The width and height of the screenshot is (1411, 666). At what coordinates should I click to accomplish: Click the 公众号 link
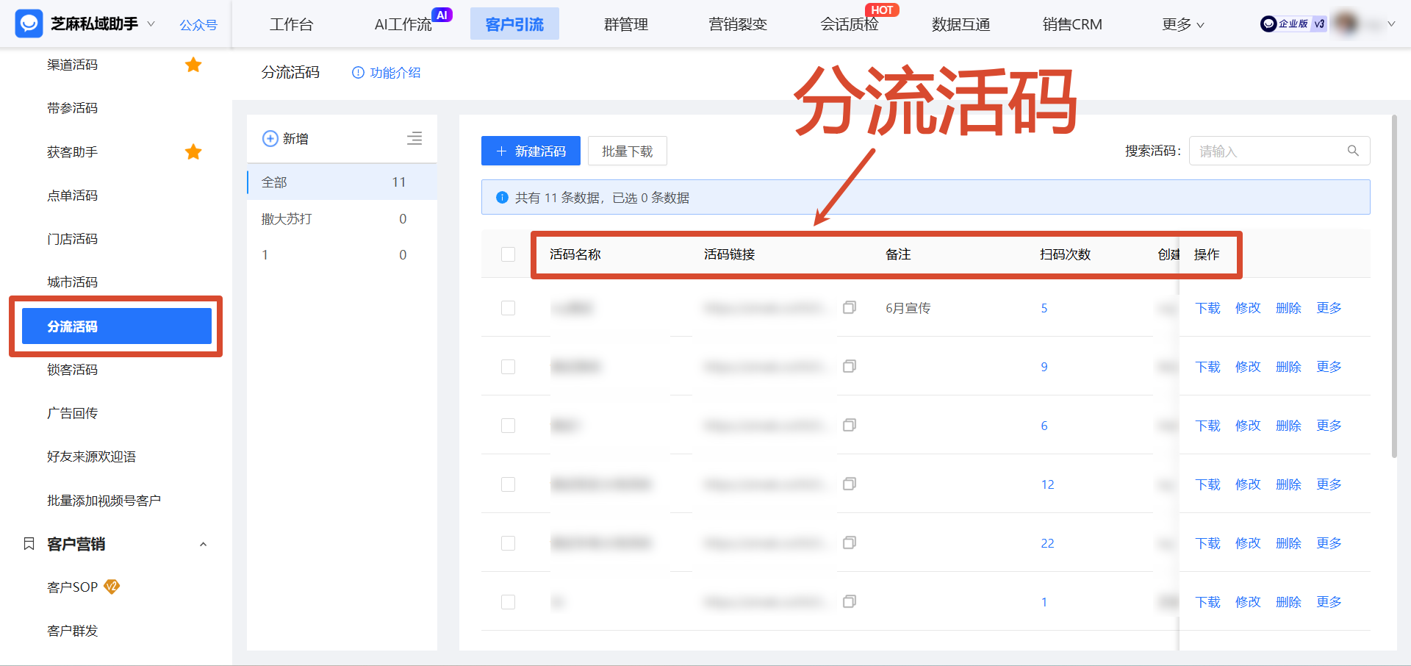pyautogui.click(x=198, y=25)
